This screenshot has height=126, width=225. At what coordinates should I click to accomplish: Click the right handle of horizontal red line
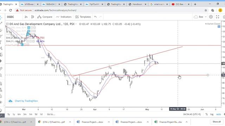click(208, 75)
